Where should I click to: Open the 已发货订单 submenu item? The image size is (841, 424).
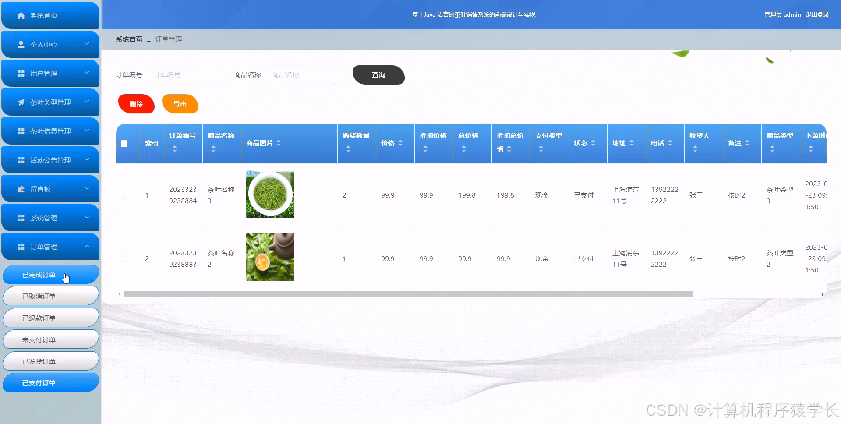coord(51,361)
